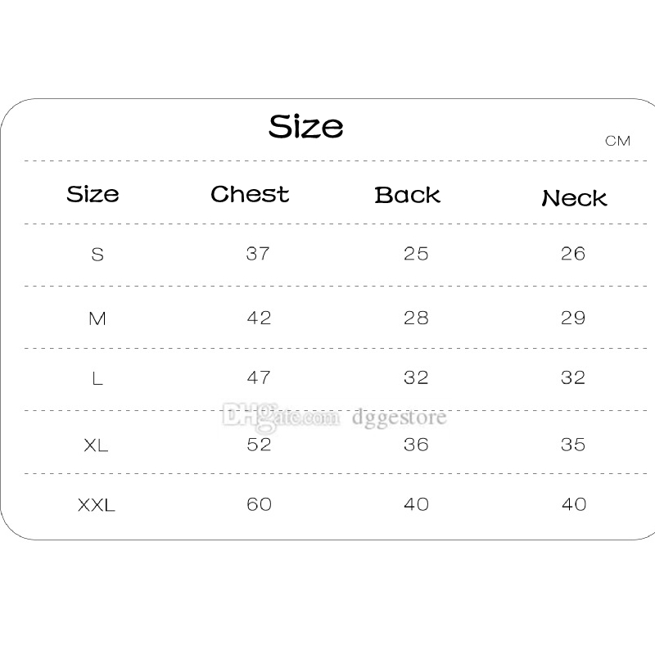
Task: Click back value 25 for size S
Action: click(416, 254)
